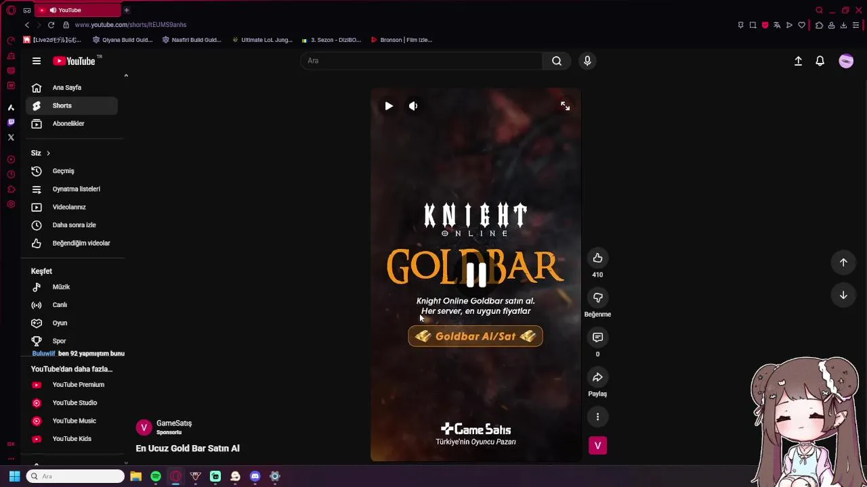Screen dimensions: 867x487
Task: Click the search magnifier button
Action: tap(556, 61)
